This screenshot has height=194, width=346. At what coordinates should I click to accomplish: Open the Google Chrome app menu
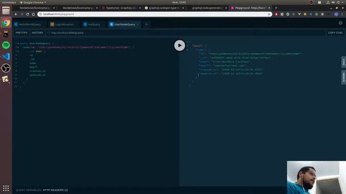coord(33,2)
